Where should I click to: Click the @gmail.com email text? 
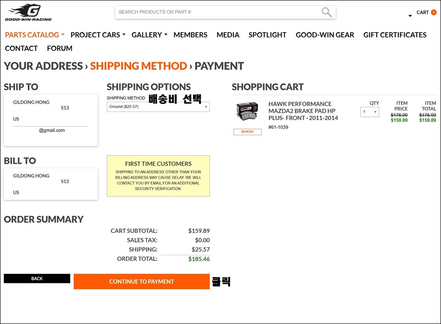[x=52, y=130]
